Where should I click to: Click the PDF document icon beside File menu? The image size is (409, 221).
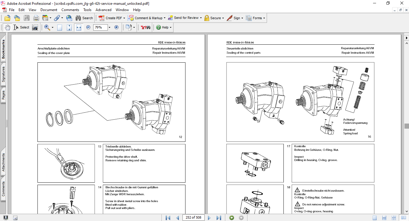[x=4, y=10]
